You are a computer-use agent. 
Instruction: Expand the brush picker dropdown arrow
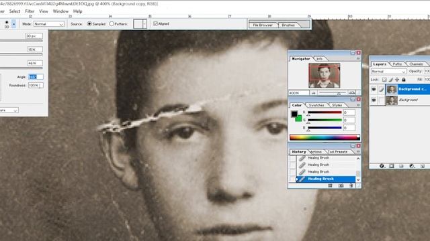tap(13, 24)
